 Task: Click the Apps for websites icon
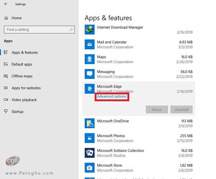(x=6, y=88)
